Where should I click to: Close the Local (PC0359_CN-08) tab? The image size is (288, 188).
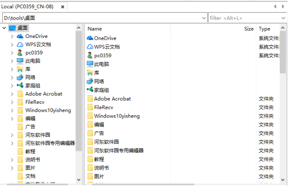pos(63,6)
